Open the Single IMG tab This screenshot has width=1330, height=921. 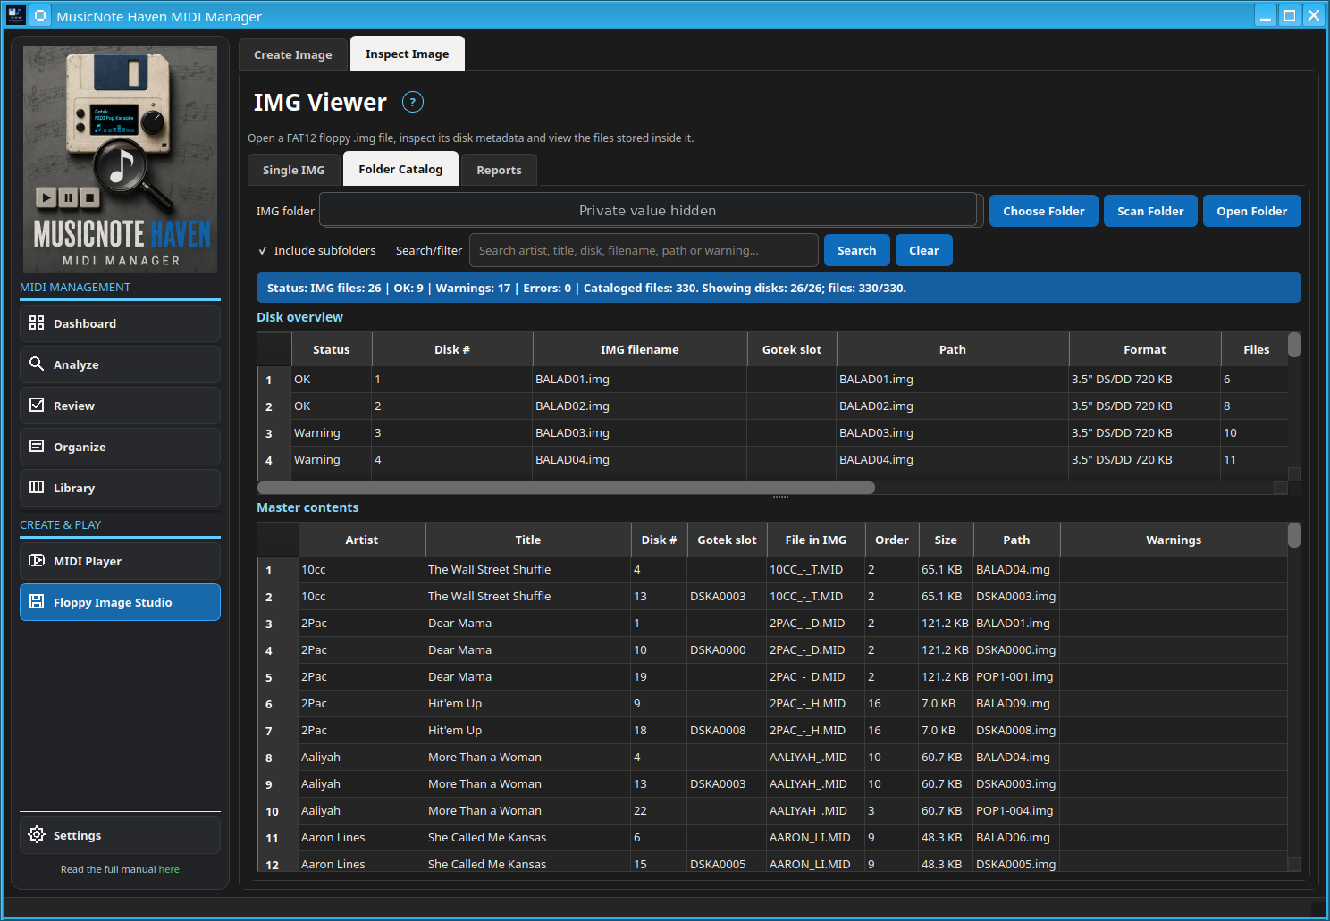[294, 170]
